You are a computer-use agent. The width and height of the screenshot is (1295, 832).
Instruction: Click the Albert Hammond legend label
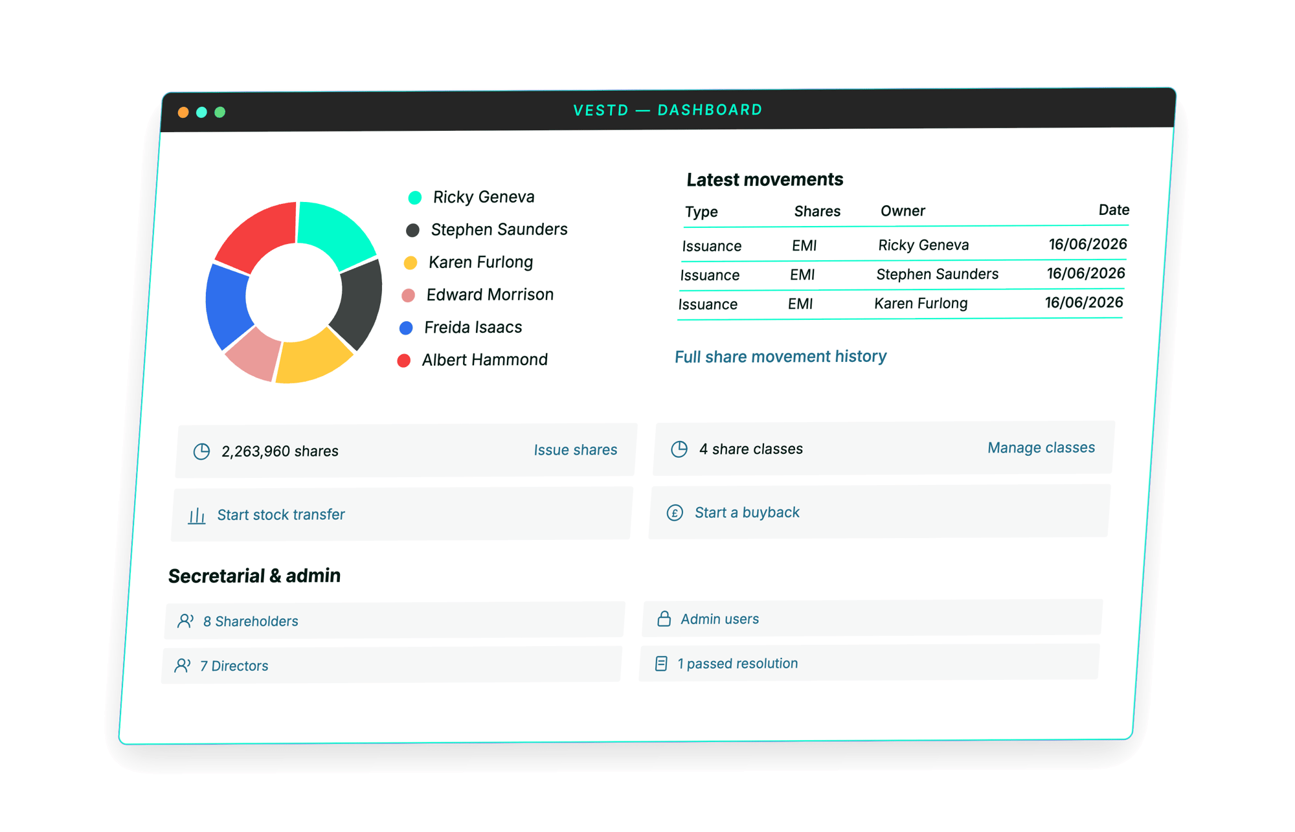pyautogui.click(x=484, y=360)
